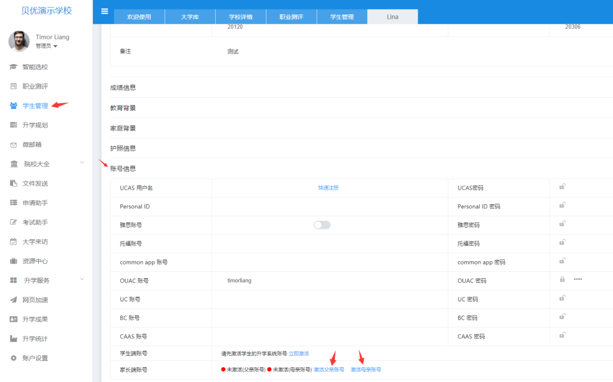Image resolution: width=613 pixels, height=382 pixels.
Task: Unlock the OUAC密码 lock icon
Action: point(562,279)
